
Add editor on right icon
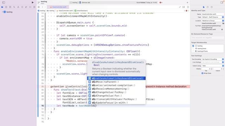pyautogui.click(x=188, y=7)
